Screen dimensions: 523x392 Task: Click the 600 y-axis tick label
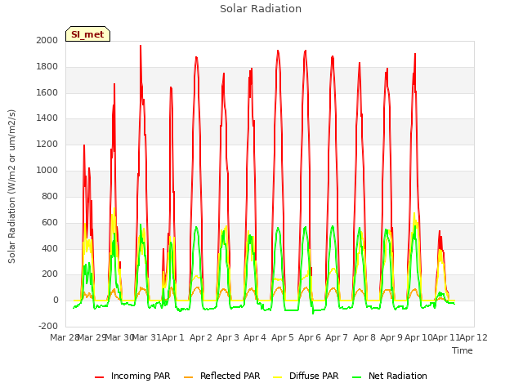tap(50, 222)
